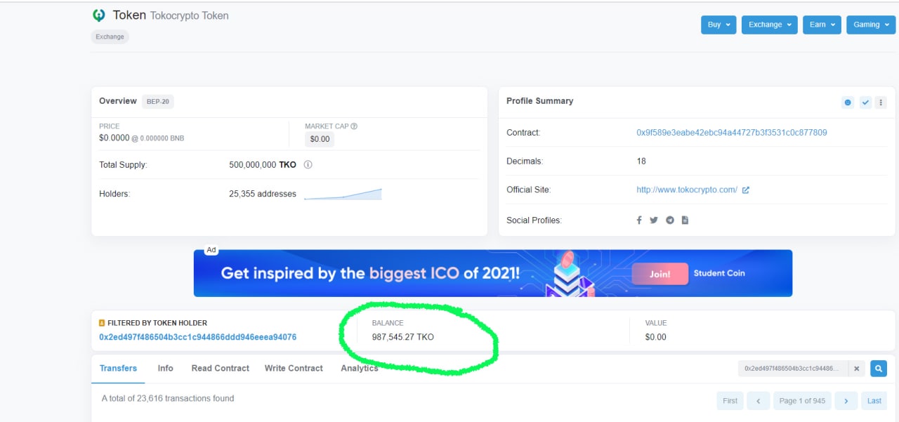
Task: Switch to the Transfers tab
Action: (x=118, y=368)
